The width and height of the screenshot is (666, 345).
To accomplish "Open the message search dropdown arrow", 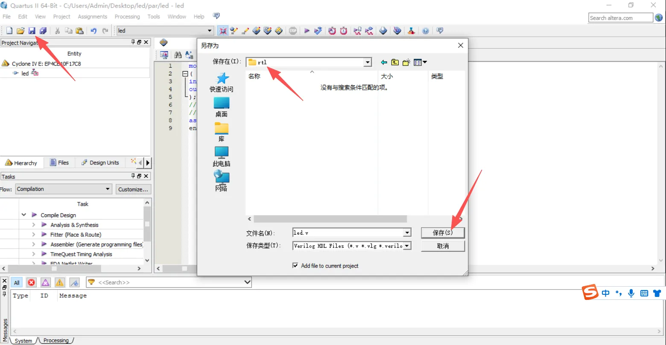I will pyautogui.click(x=247, y=282).
